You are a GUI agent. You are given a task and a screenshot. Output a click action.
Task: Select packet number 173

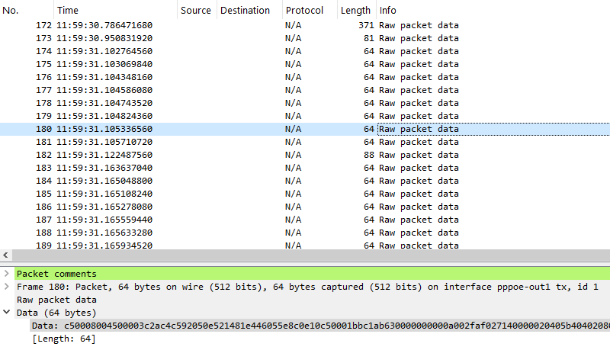click(305, 38)
